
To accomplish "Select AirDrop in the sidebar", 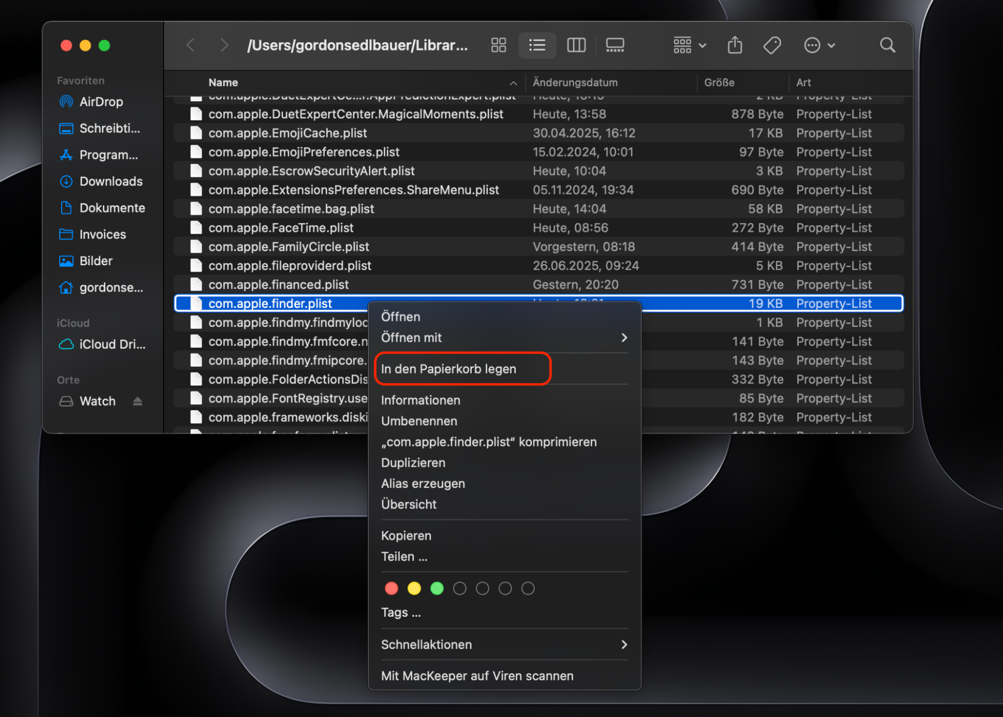I will 101,102.
